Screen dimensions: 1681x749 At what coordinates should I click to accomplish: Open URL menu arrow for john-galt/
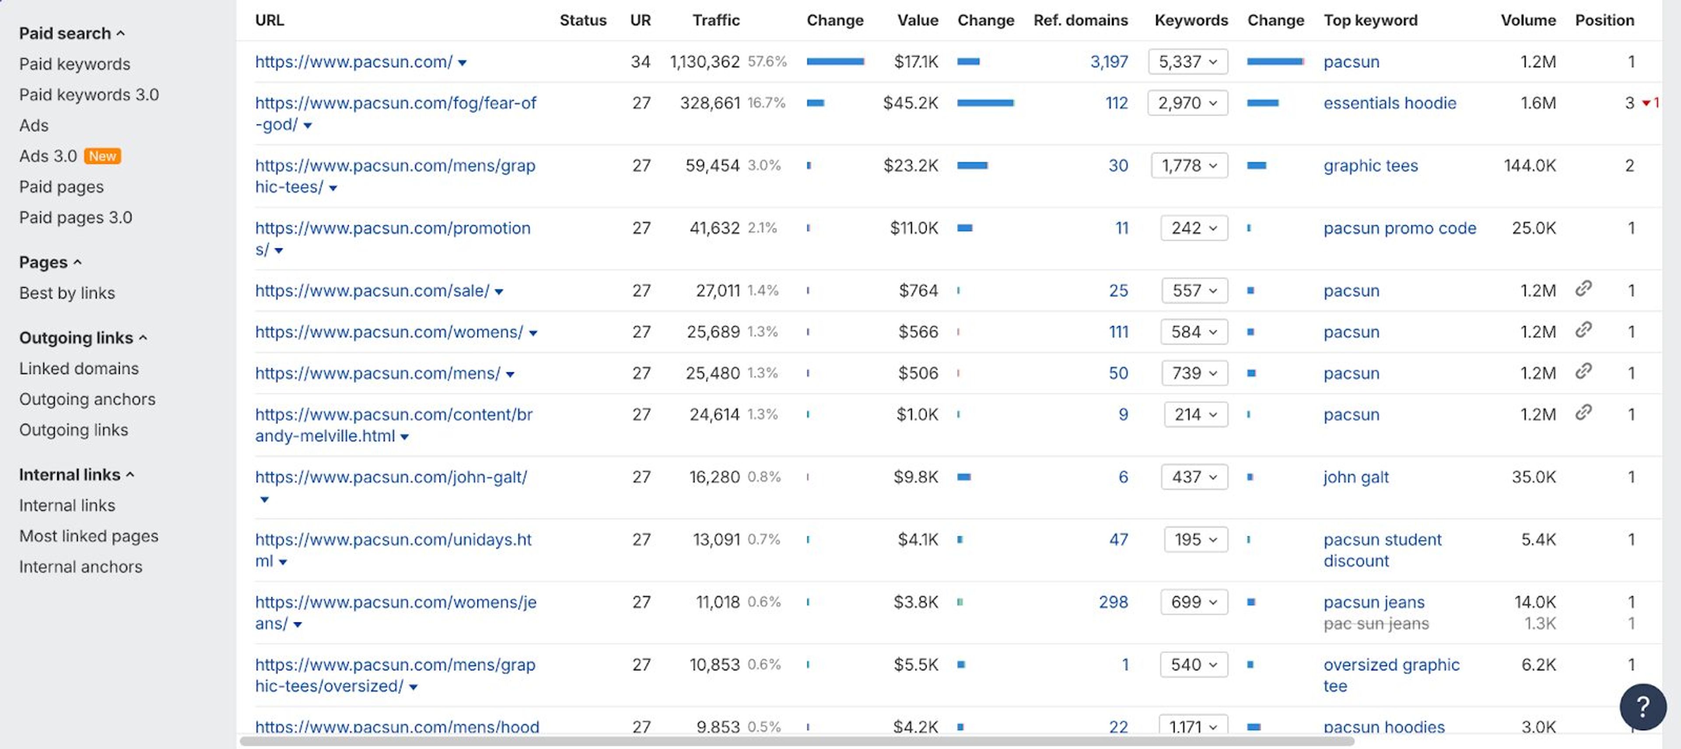264,500
